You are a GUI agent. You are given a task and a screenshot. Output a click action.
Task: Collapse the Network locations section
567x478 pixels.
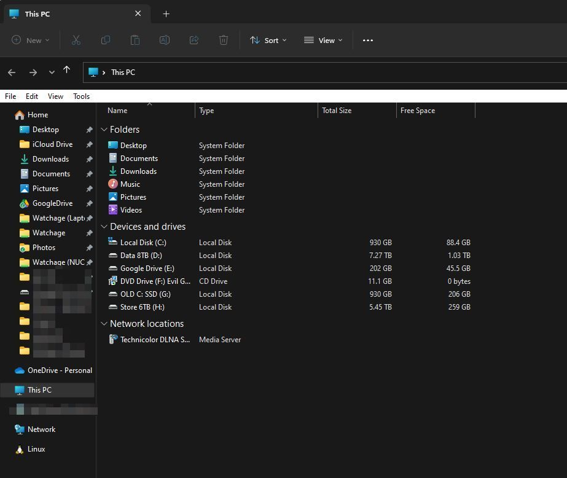pyautogui.click(x=103, y=323)
